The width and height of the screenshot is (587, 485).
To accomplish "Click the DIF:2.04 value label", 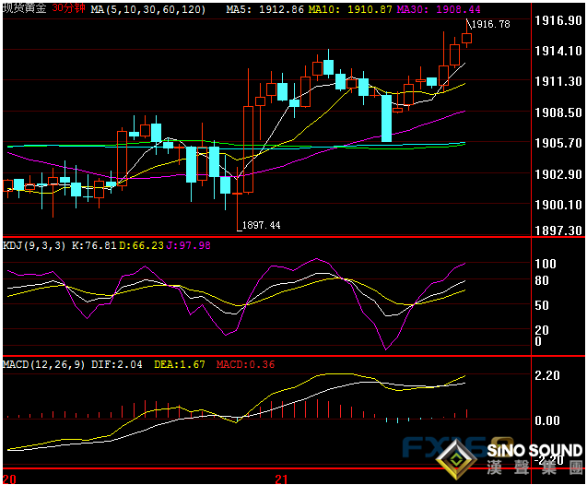I will 116,364.
